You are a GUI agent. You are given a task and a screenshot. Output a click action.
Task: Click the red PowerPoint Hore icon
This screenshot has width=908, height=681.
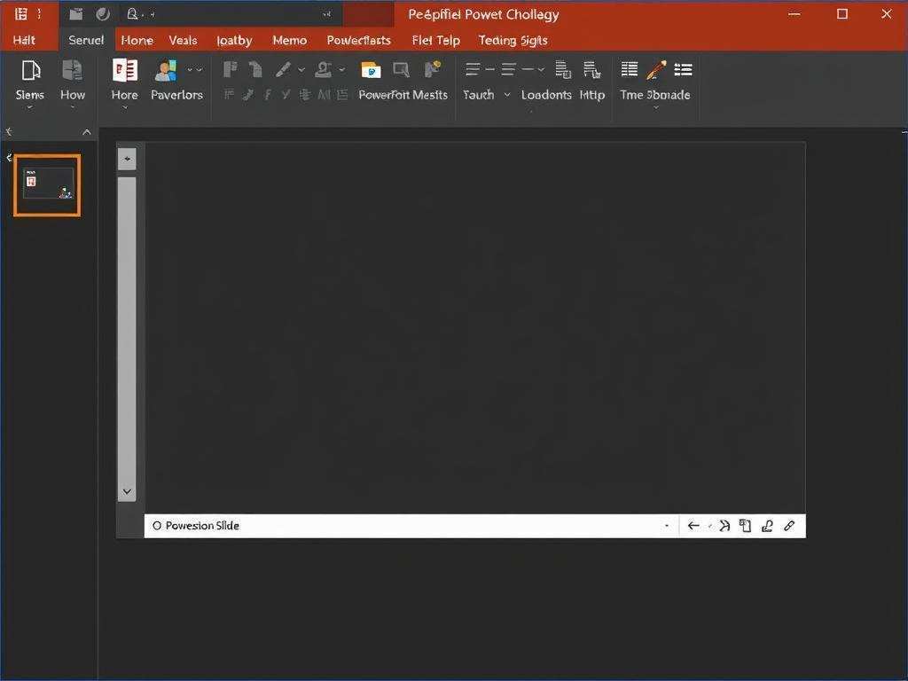[125, 71]
